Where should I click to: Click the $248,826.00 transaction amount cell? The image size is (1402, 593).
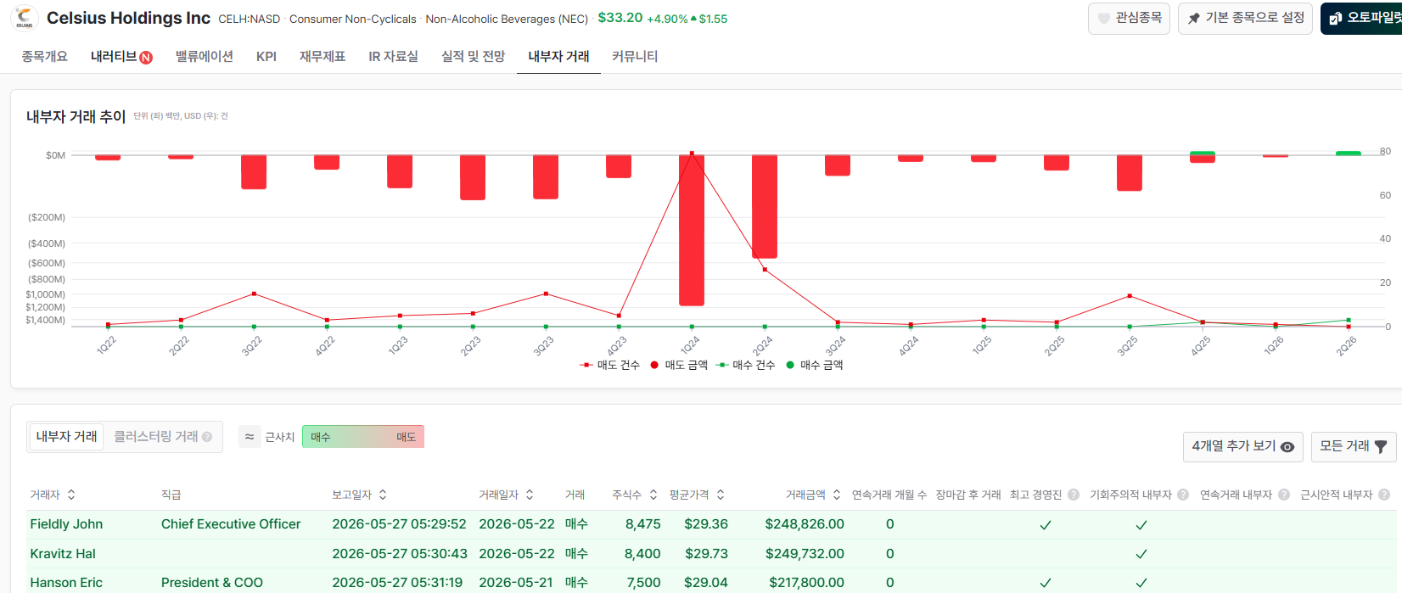(x=805, y=524)
